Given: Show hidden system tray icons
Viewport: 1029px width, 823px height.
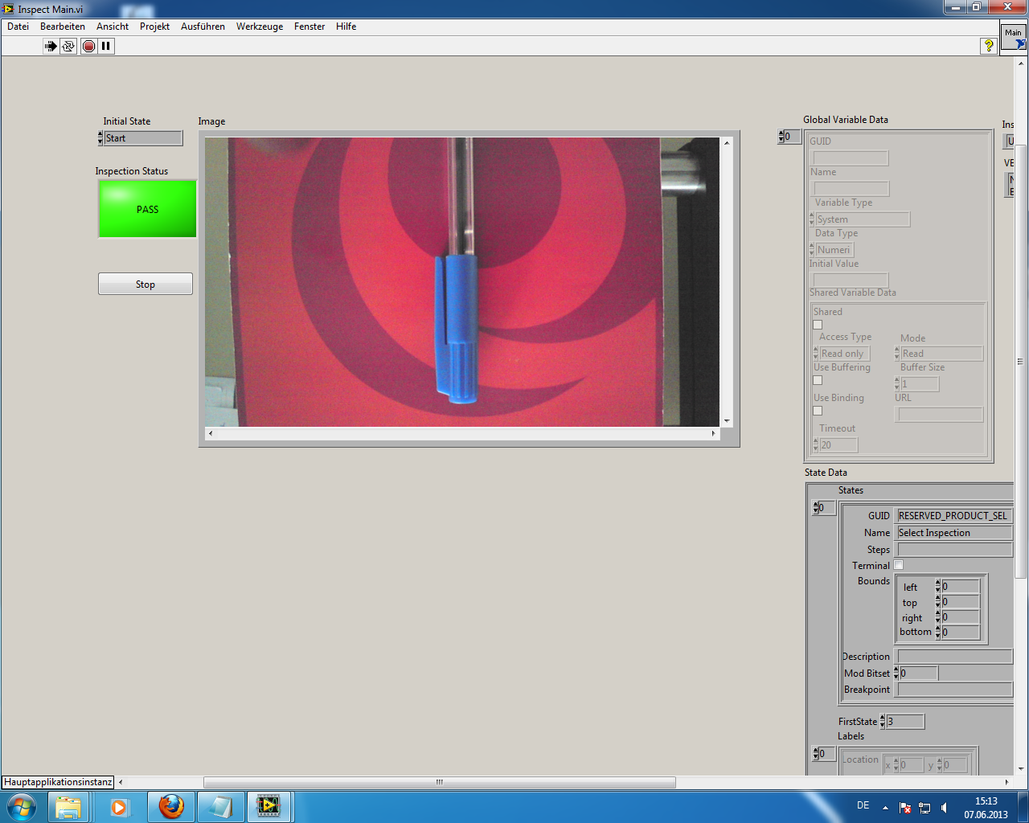Looking at the screenshot, I should tap(885, 808).
